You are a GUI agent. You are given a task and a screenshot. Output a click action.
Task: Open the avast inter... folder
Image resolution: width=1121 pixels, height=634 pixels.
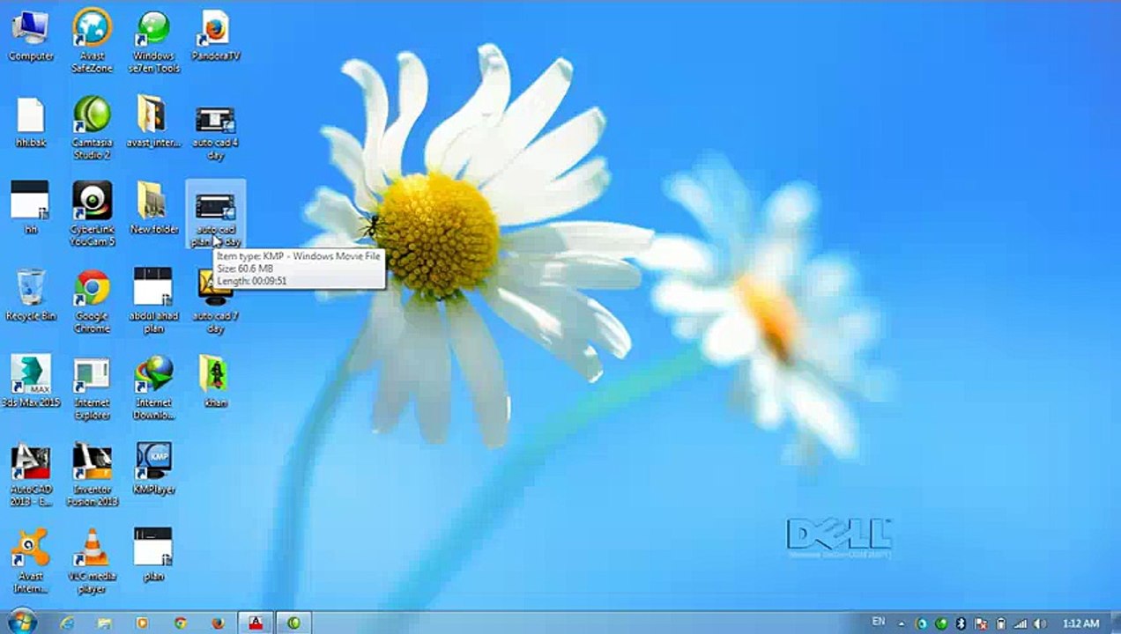154,122
